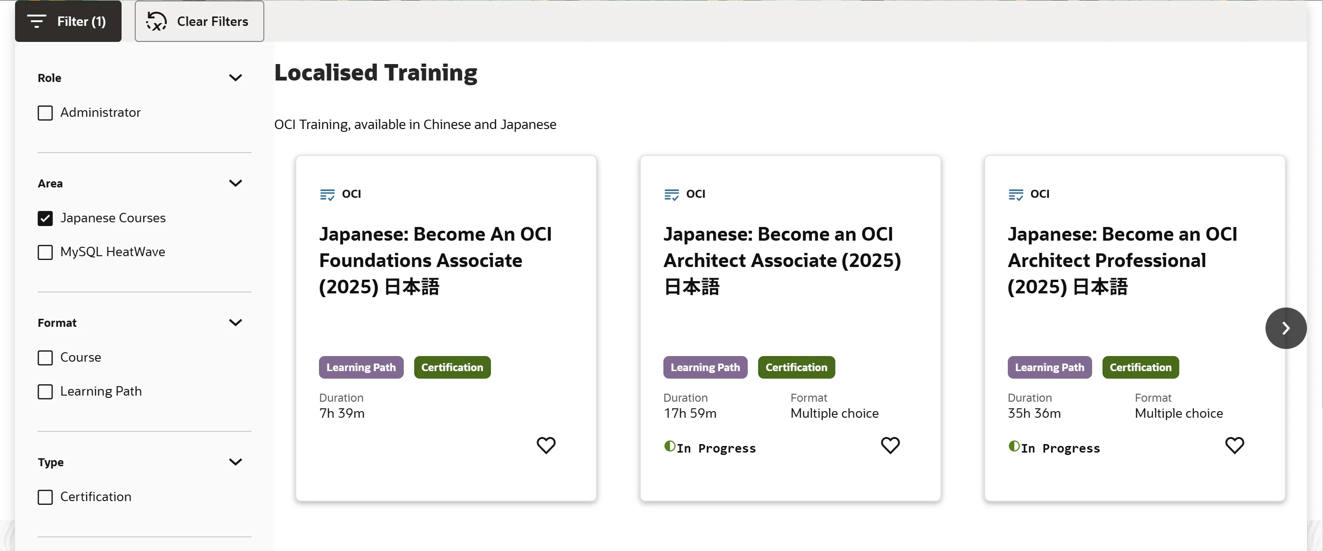Click the In Progress text on Architect Professional

point(1060,448)
